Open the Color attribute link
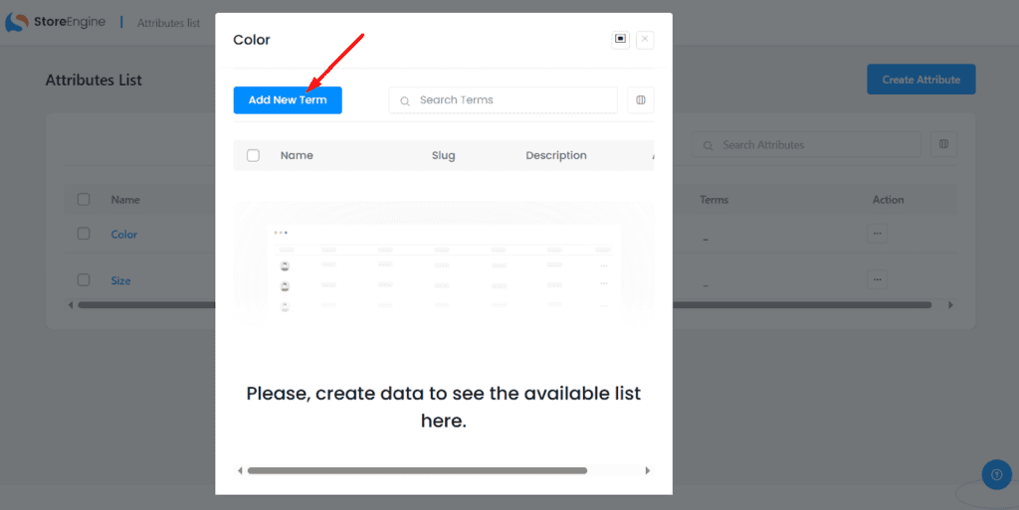Screen dimensions: 1019x510 coord(124,235)
